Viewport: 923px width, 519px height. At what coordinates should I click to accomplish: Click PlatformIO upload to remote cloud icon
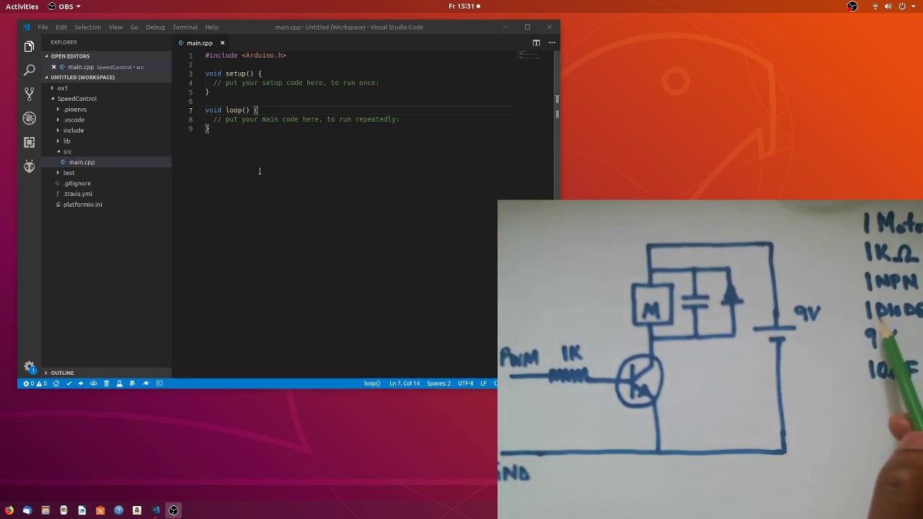pyautogui.click(x=93, y=383)
